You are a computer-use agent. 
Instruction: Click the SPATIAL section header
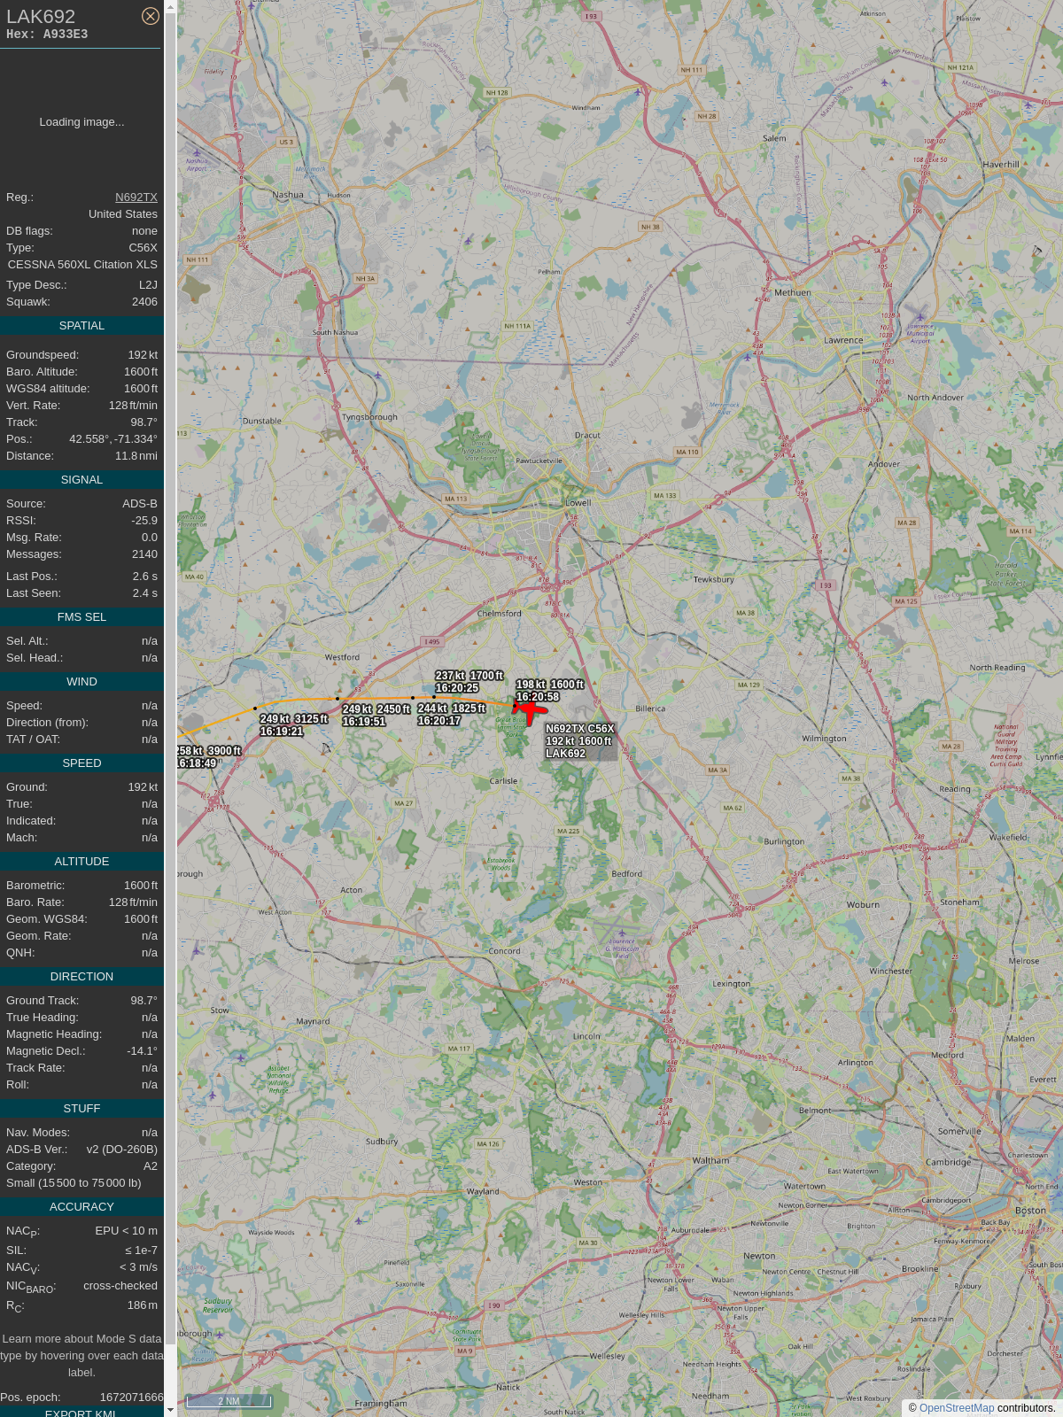pyautogui.click(x=81, y=326)
